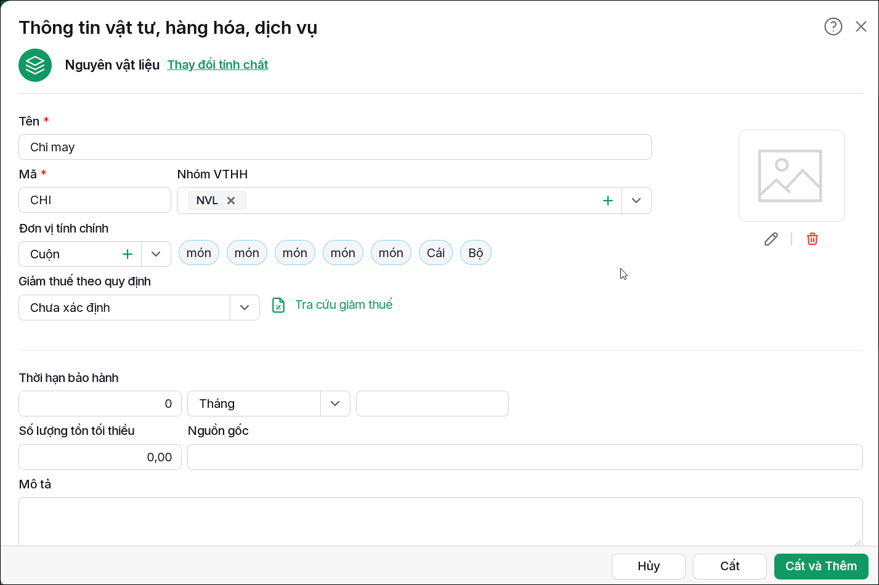Screen dimensions: 879x585
Task: Click the tax reduction lookup document icon
Action: point(278,305)
